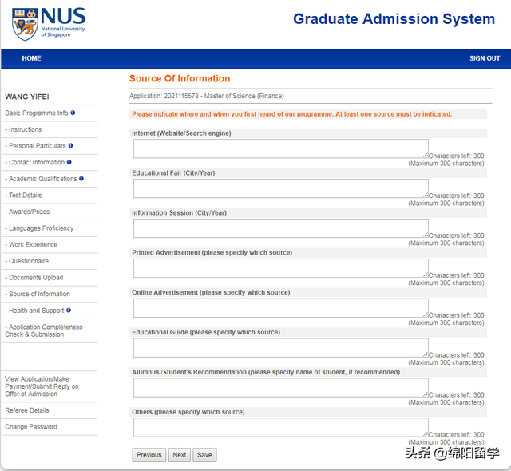Open Contact Information section

(35, 162)
